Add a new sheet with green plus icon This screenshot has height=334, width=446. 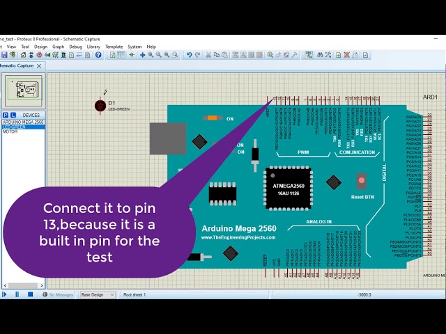(x=339, y=55)
